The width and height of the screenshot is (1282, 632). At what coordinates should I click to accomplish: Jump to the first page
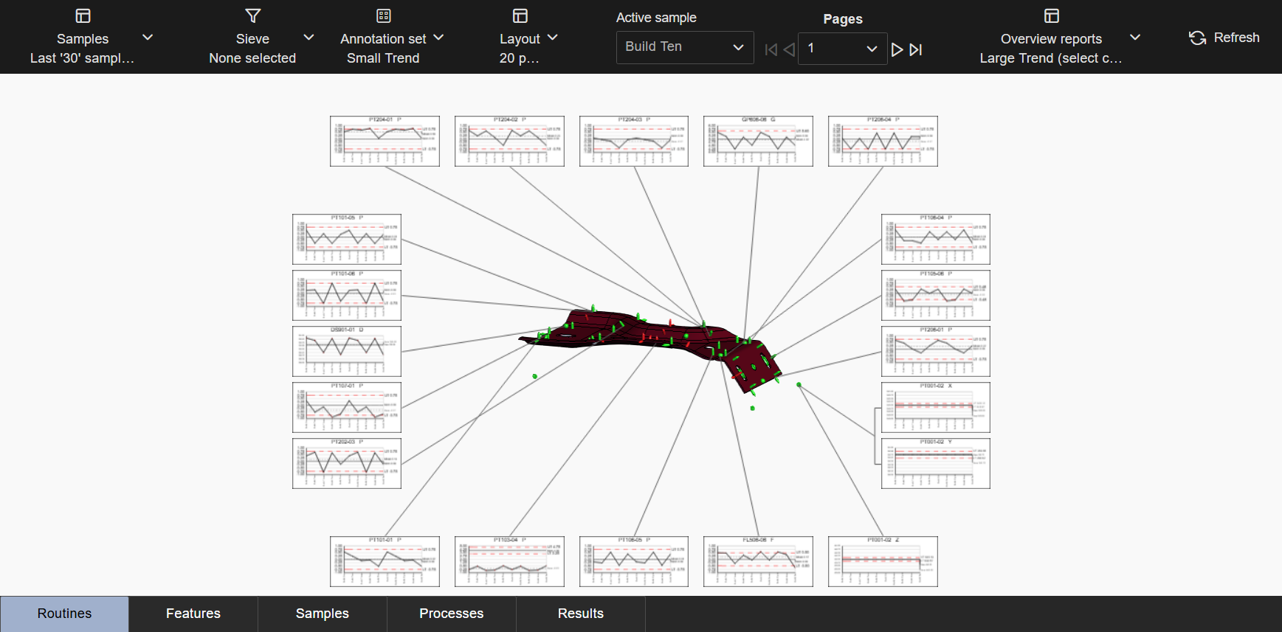tap(771, 49)
